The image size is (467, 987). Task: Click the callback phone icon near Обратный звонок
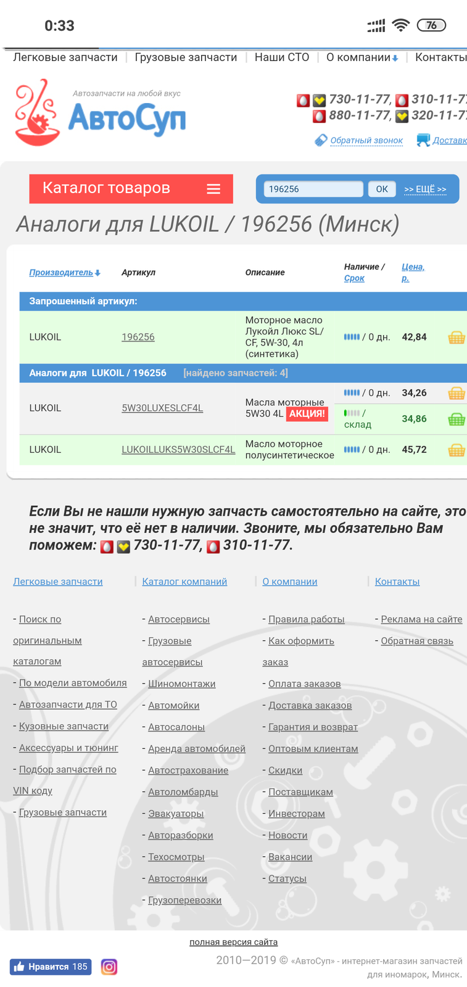point(321,141)
